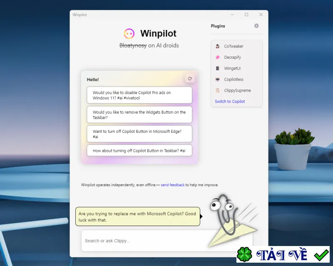Click the send feedback link

tap(173, 185)
